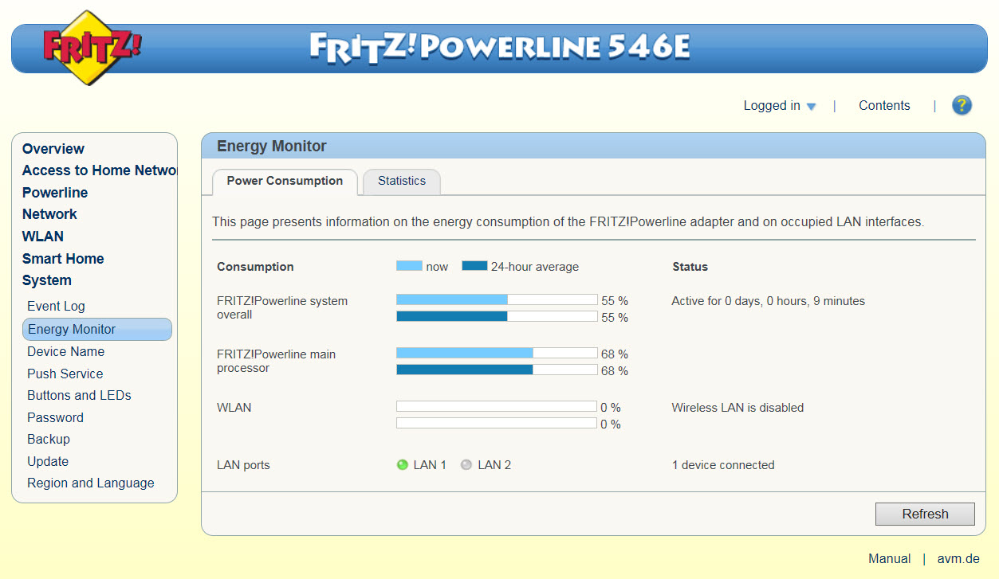This screenshot has height=579, width=999.
Task: Click the 'Logged in' text
Action: [772, 105]
